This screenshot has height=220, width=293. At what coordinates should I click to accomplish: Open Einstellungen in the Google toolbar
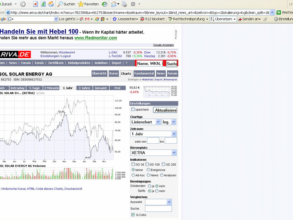[284, 19]
